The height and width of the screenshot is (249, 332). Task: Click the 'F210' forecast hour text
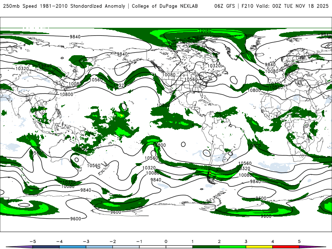tap(247, 6)
